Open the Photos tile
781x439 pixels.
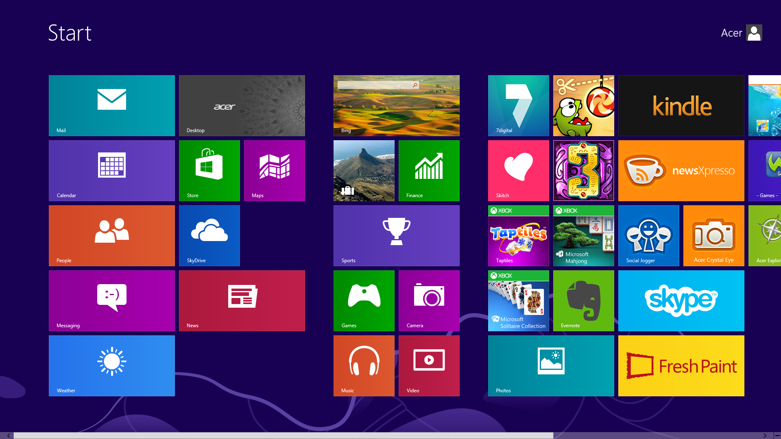coord(551,366)
